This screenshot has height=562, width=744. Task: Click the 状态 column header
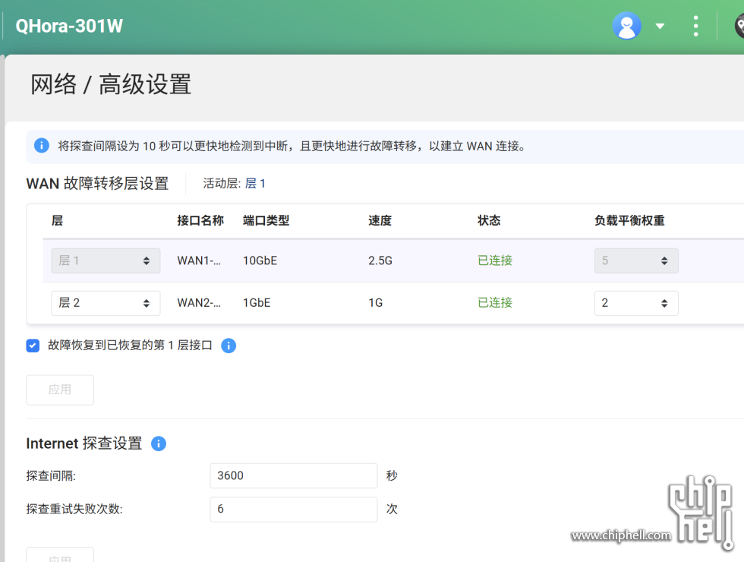[x=489, y=221]
